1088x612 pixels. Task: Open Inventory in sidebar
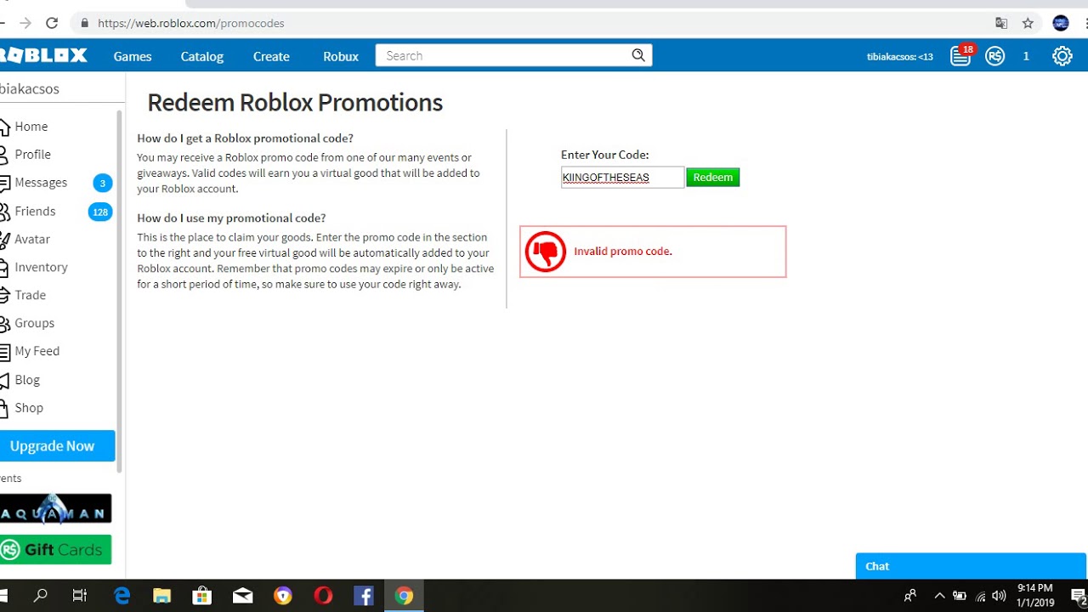41,267
